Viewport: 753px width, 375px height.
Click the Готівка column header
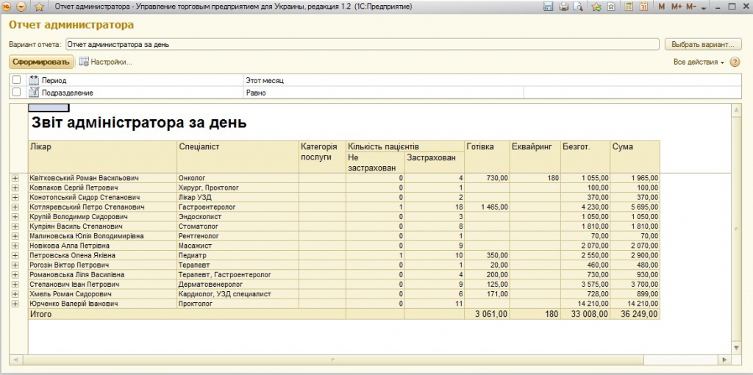[487, 157]
